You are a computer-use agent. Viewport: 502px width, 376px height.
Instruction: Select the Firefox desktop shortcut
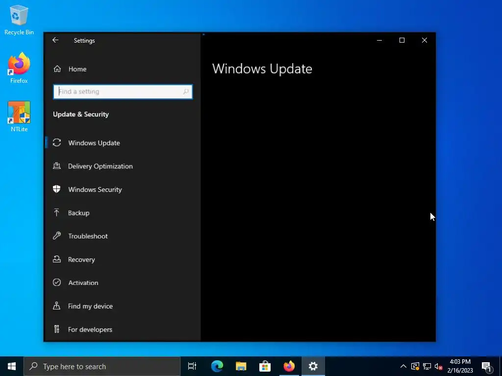19,68
